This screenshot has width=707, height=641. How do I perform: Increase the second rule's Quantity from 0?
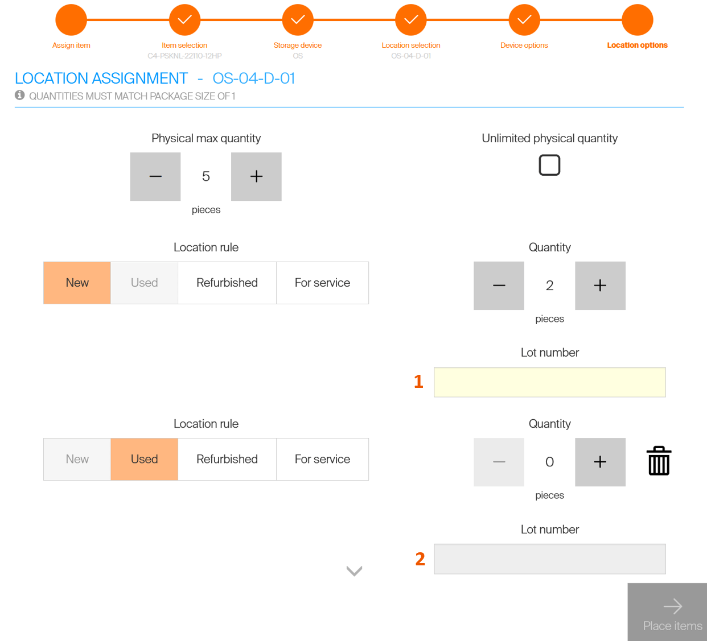coord(600,462)
